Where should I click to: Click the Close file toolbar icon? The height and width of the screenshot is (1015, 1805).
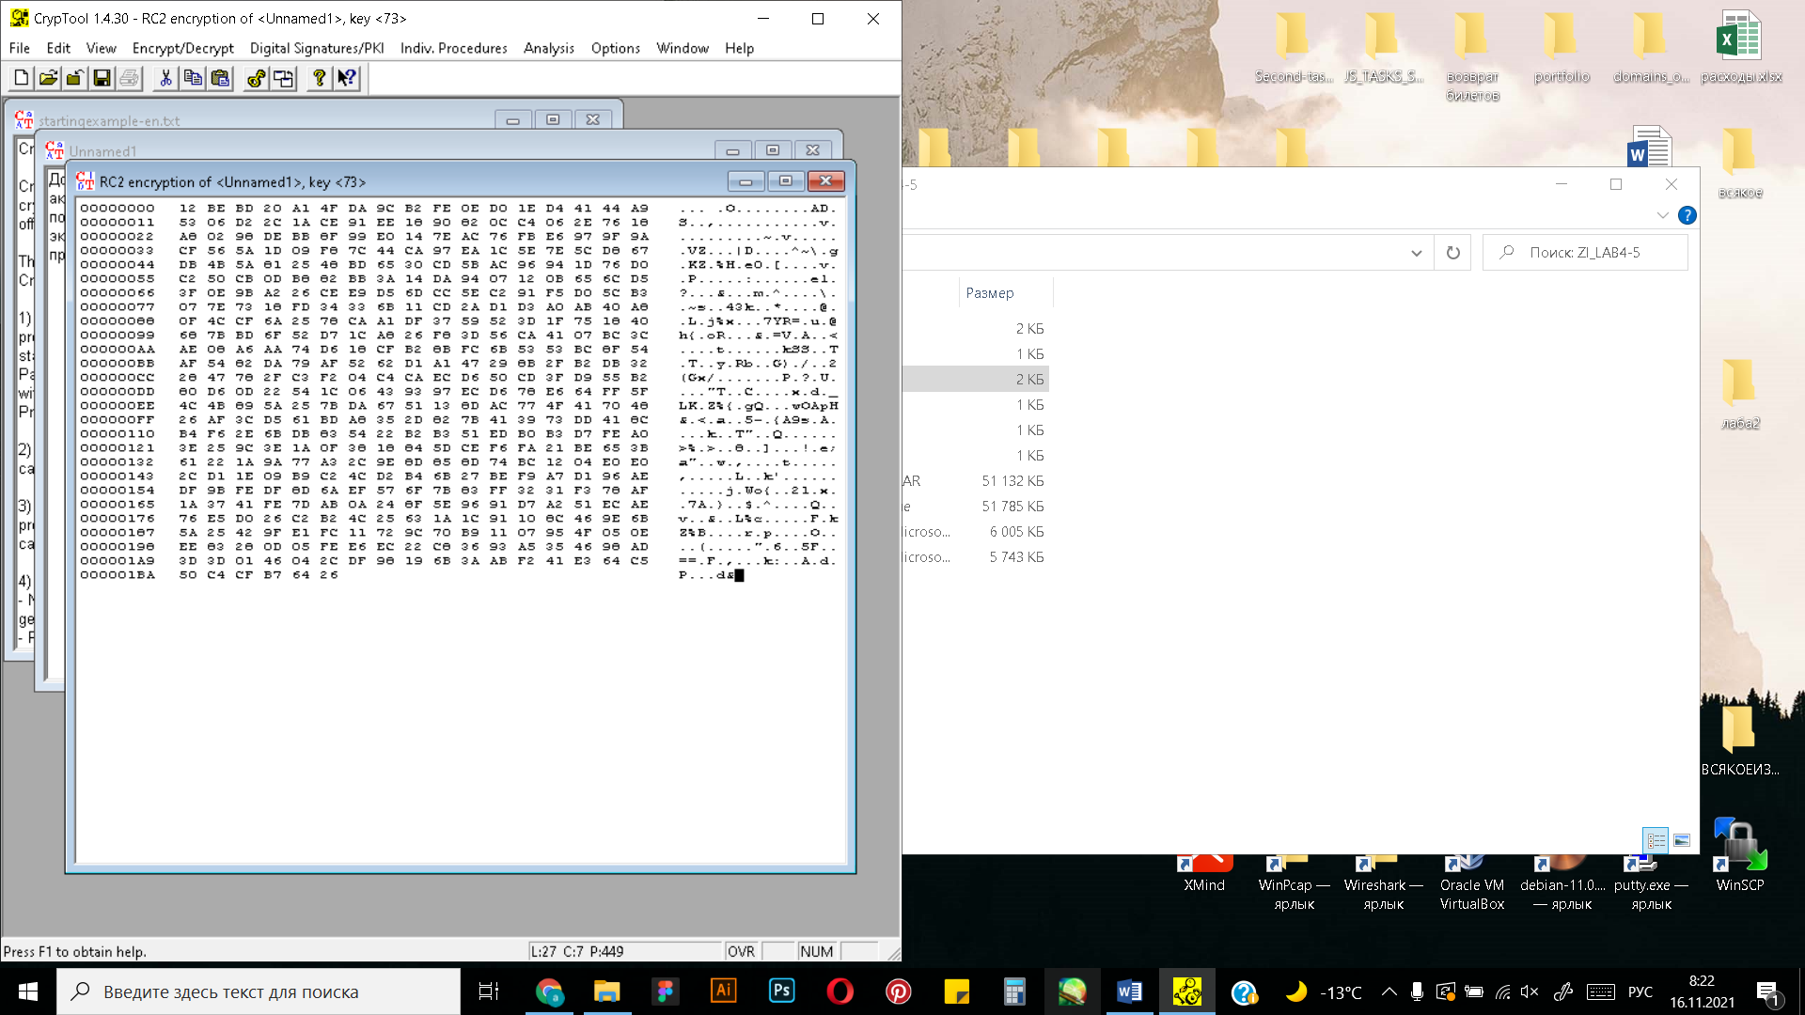tap(75, 78)
